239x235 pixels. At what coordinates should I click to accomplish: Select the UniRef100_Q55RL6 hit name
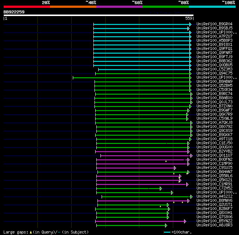pyautogui.click(x=214, y=176)
